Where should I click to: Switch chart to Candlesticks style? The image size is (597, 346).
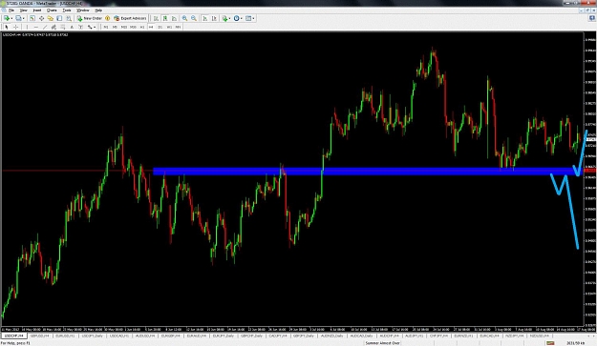pos(165,18)
